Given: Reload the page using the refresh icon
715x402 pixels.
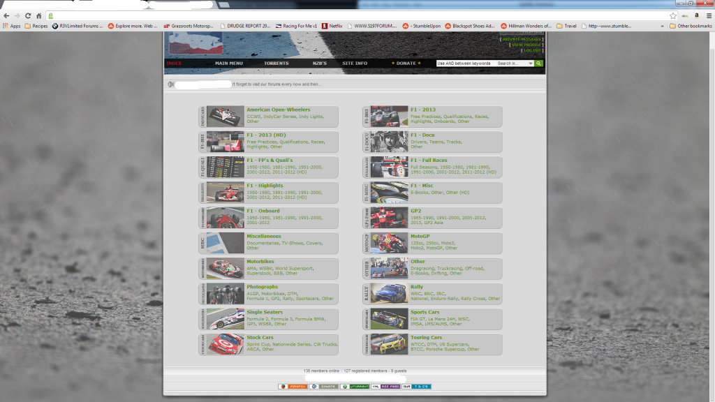Looking at the screenshot, I should click(28, 15).
